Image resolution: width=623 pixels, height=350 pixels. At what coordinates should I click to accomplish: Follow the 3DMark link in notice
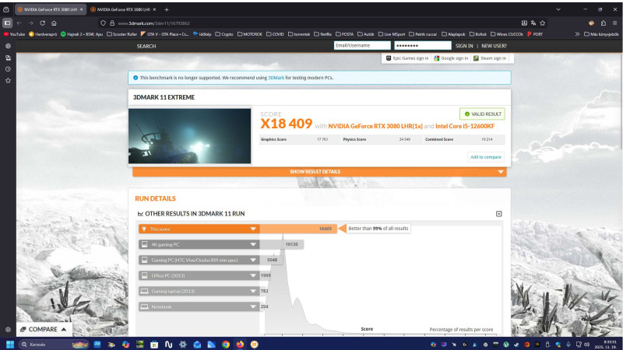point(276,78)
